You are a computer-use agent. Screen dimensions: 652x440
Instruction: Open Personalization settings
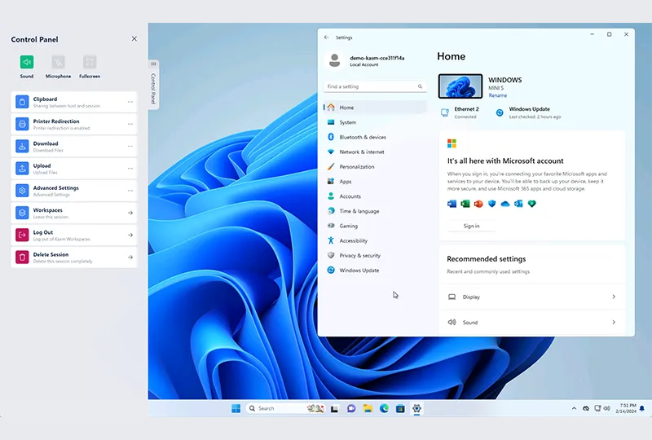[x=375, y=166]
